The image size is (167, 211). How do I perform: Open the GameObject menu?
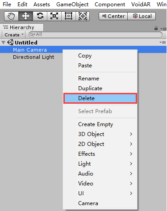[72, 4]
